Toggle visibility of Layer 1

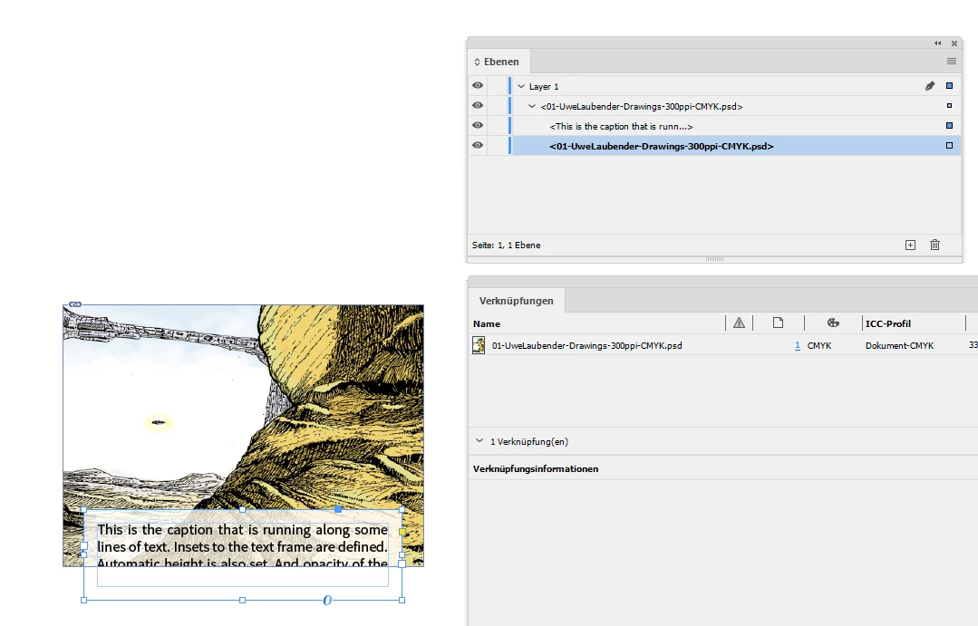(478, 86)
